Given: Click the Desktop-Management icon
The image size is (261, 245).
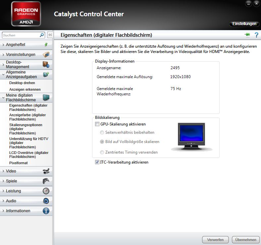Looking at the screenshot, I should coord(46,65).
